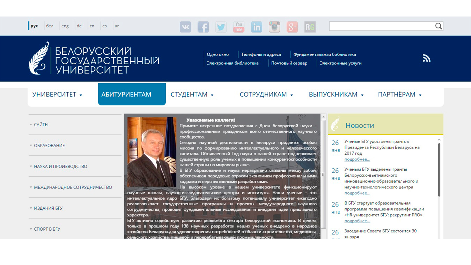Click the university feather logo

39,58
